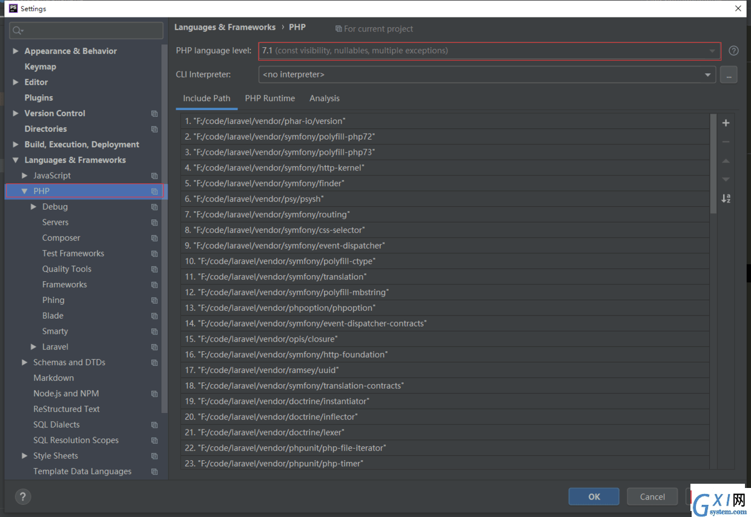Select include path symfony/polyfill-php72

point(445,137)
